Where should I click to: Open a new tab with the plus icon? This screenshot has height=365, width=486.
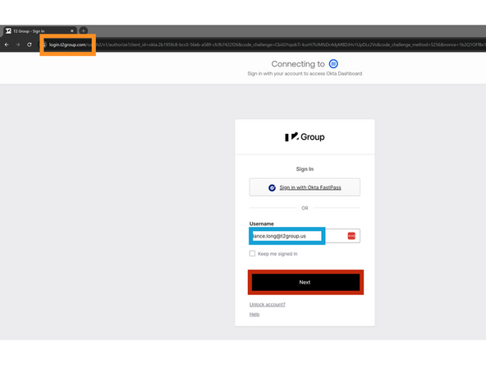pos(84,30)
